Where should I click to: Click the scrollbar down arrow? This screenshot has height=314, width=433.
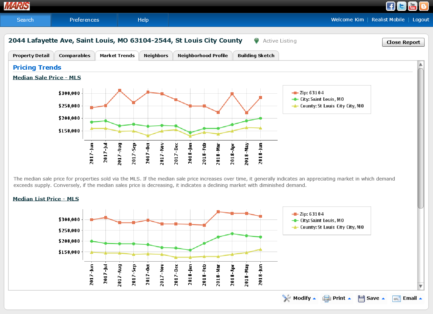click(x=421, y=286)
